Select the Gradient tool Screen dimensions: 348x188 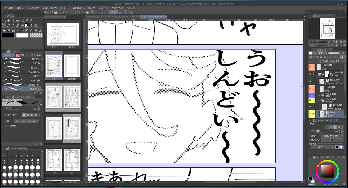coord(13,30)
